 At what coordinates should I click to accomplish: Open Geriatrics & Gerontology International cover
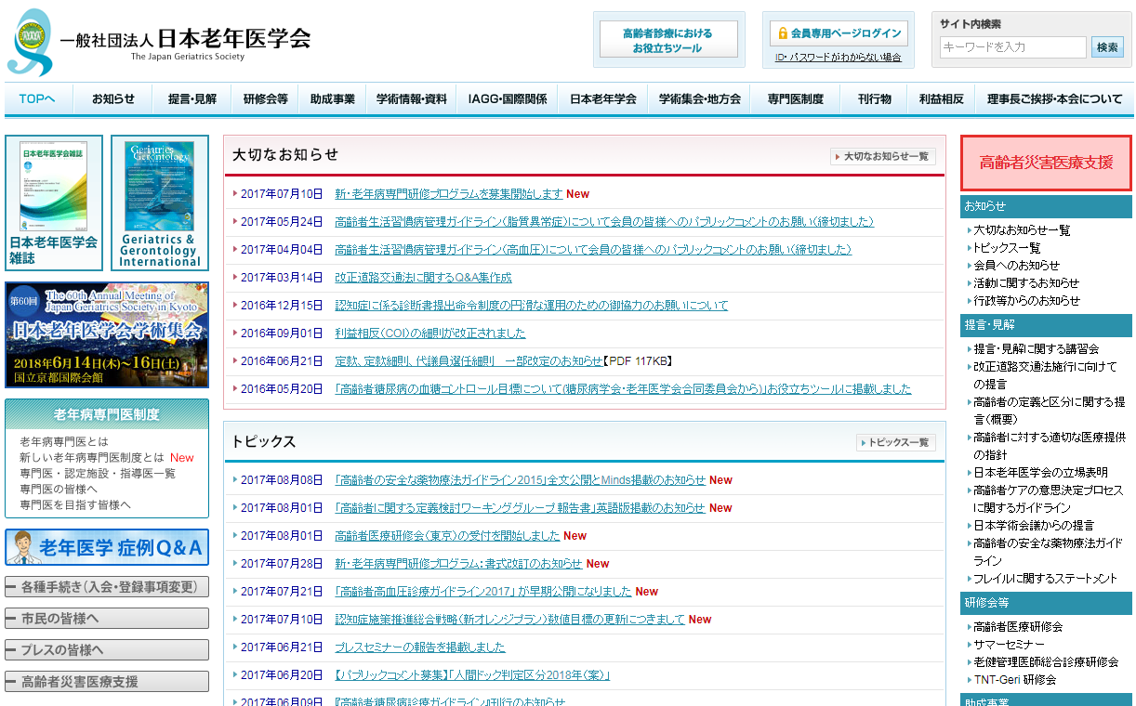(x=159, y=203)
